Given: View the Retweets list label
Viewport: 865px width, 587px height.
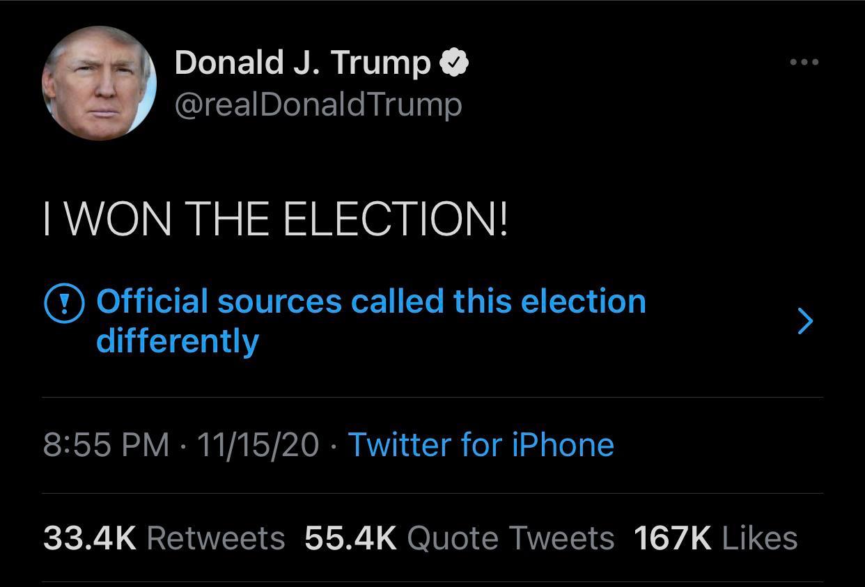Looking at the screenshot, I should (216, 538).
